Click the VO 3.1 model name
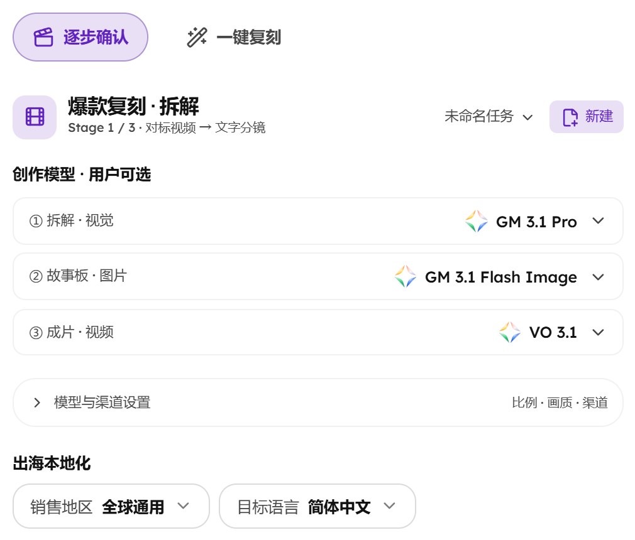The width and height of the screenshot is (635, 540). pyautogui.click(x=553, y=333)
